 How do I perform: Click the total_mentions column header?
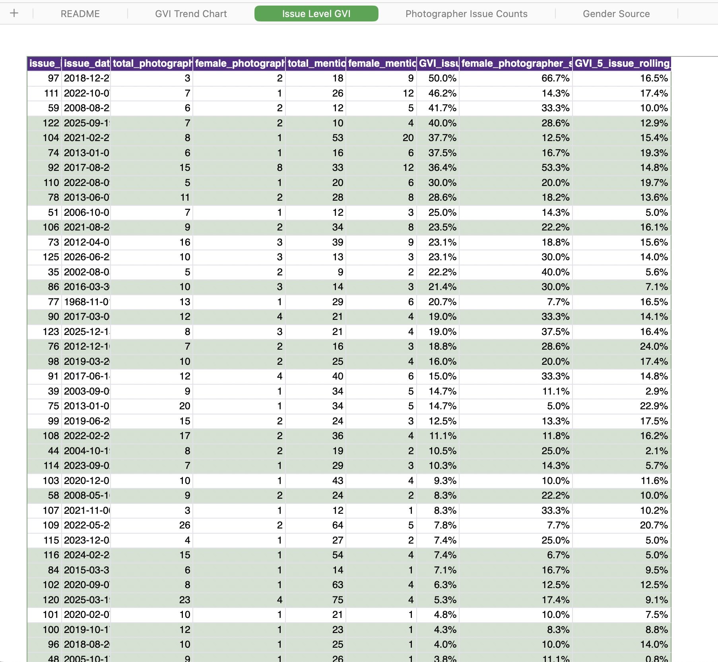[x=316, y=64]
